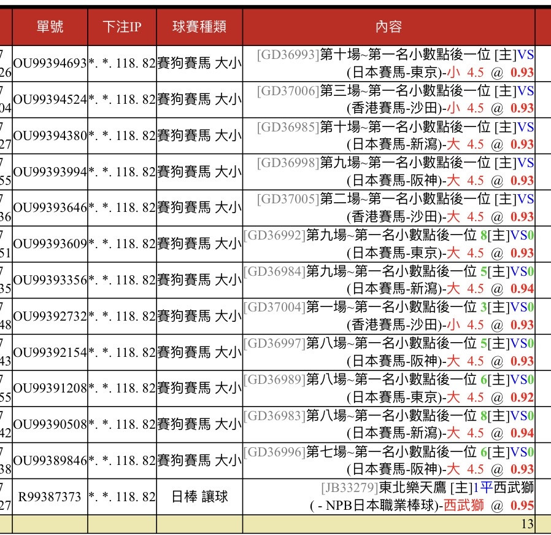
Task: Select order number OU99394693
Action: (50, 64)
